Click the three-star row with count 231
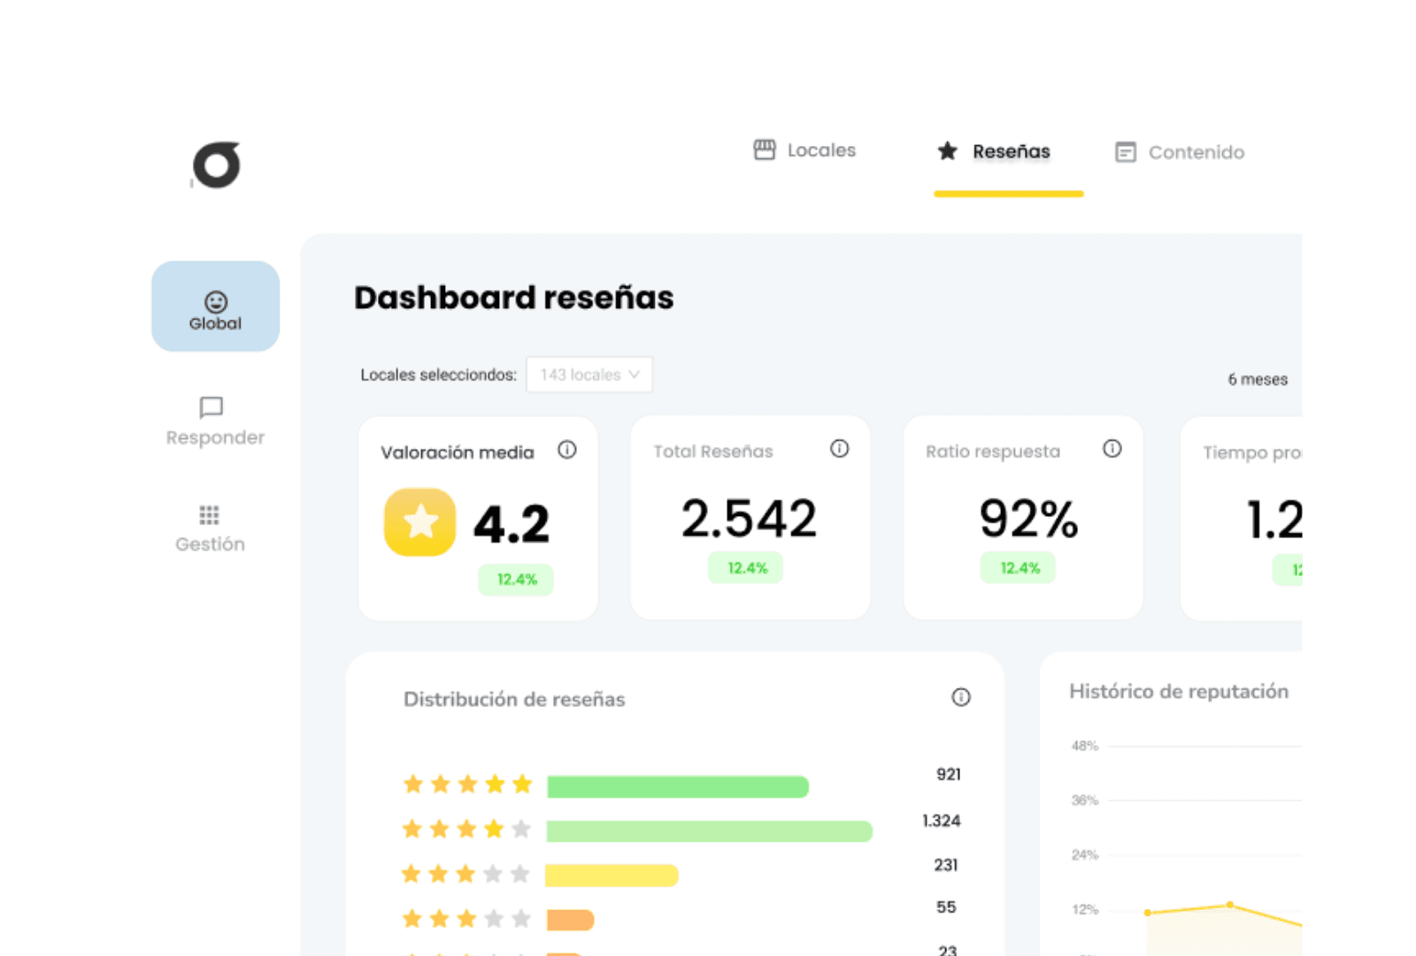The width and height of the screenshot is (1416, 956). pyautogui.click(x=466, y=875)
